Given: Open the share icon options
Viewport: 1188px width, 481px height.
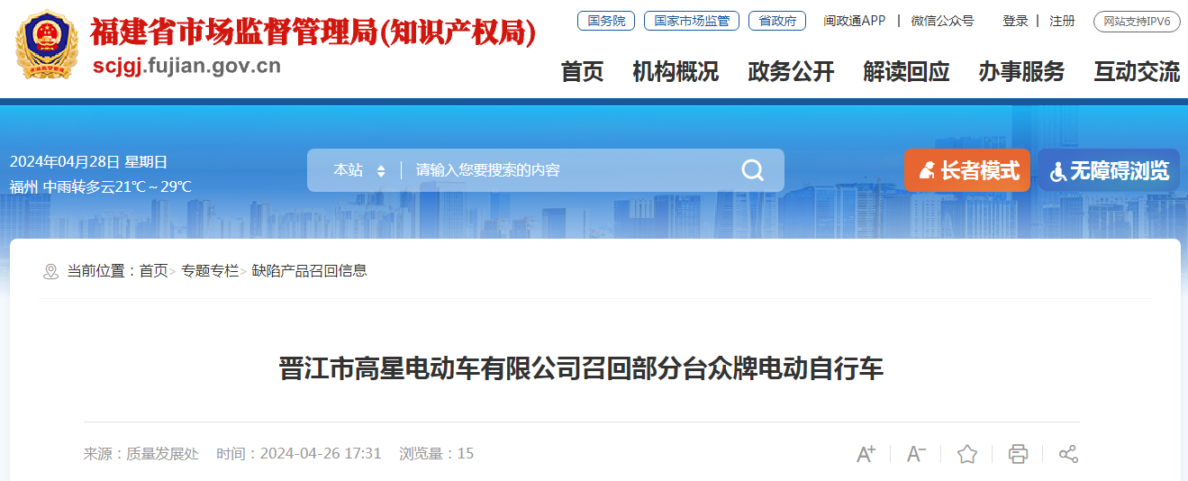Looking at the screenshot, I should (x=1068, y=454).
